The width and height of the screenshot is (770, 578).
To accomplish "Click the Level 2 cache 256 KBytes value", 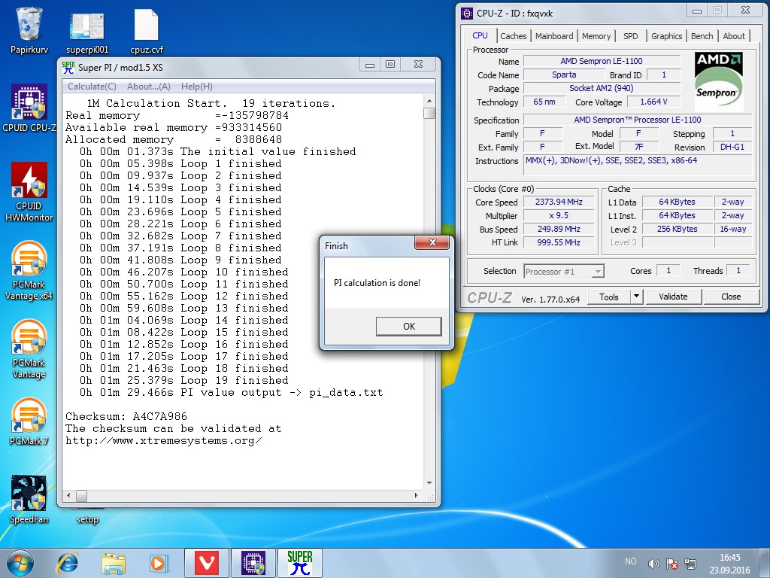I will click(x=678, y=229).
